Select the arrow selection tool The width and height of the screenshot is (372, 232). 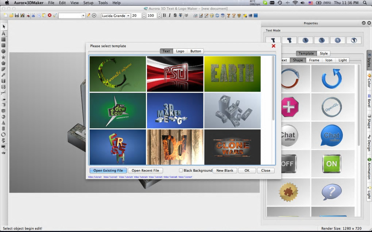pyautogui.click(x=4, y=27)
